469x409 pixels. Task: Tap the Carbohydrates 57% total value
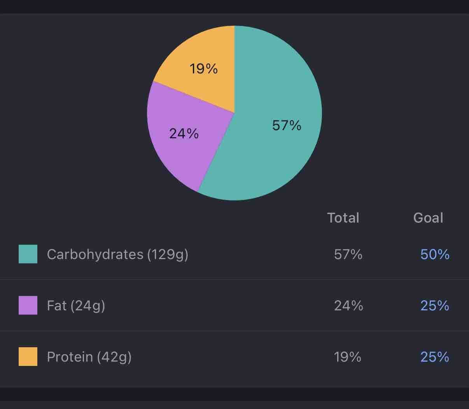coord(348,254)
